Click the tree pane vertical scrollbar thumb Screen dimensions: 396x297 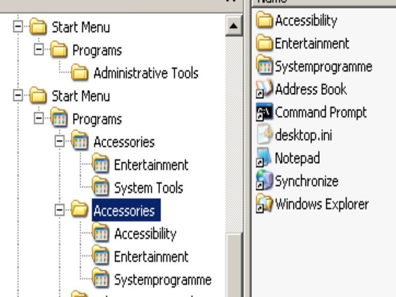tap(233, 265)
